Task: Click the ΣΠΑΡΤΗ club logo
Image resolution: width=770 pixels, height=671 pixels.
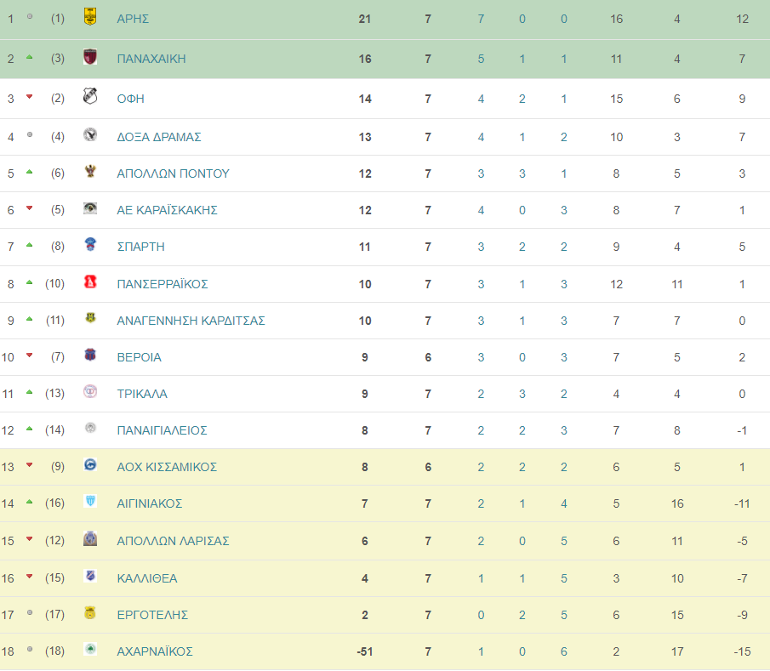Action: 90,244
